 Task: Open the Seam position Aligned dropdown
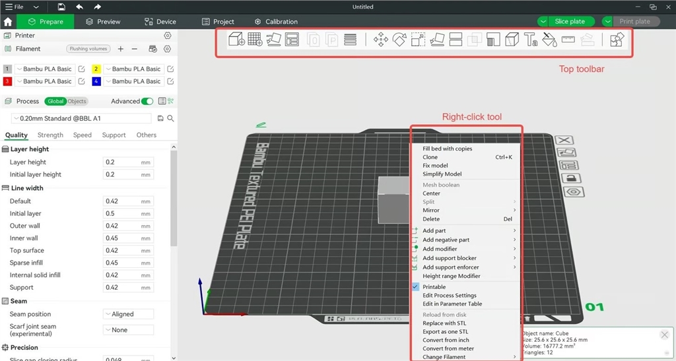coord(128,314)
